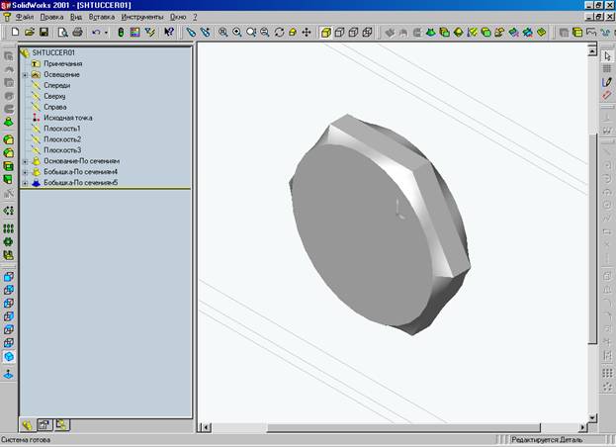
Task: Expand the Основание-По сечениям feature
Action: [25, 161]
